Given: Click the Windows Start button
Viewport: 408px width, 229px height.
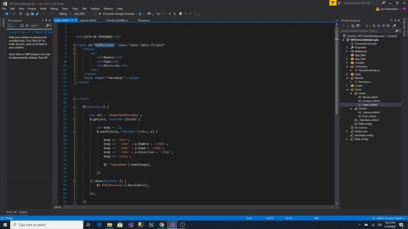Looking at the screenshot, I should [5, 225].
